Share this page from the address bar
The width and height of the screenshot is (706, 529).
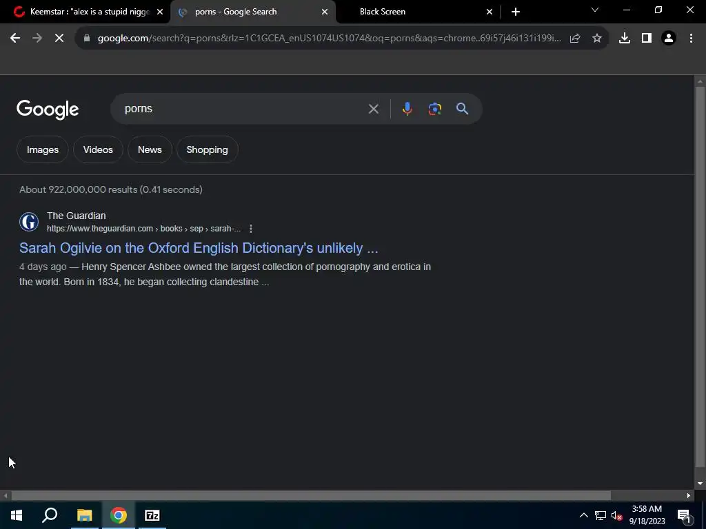(575, 39)
